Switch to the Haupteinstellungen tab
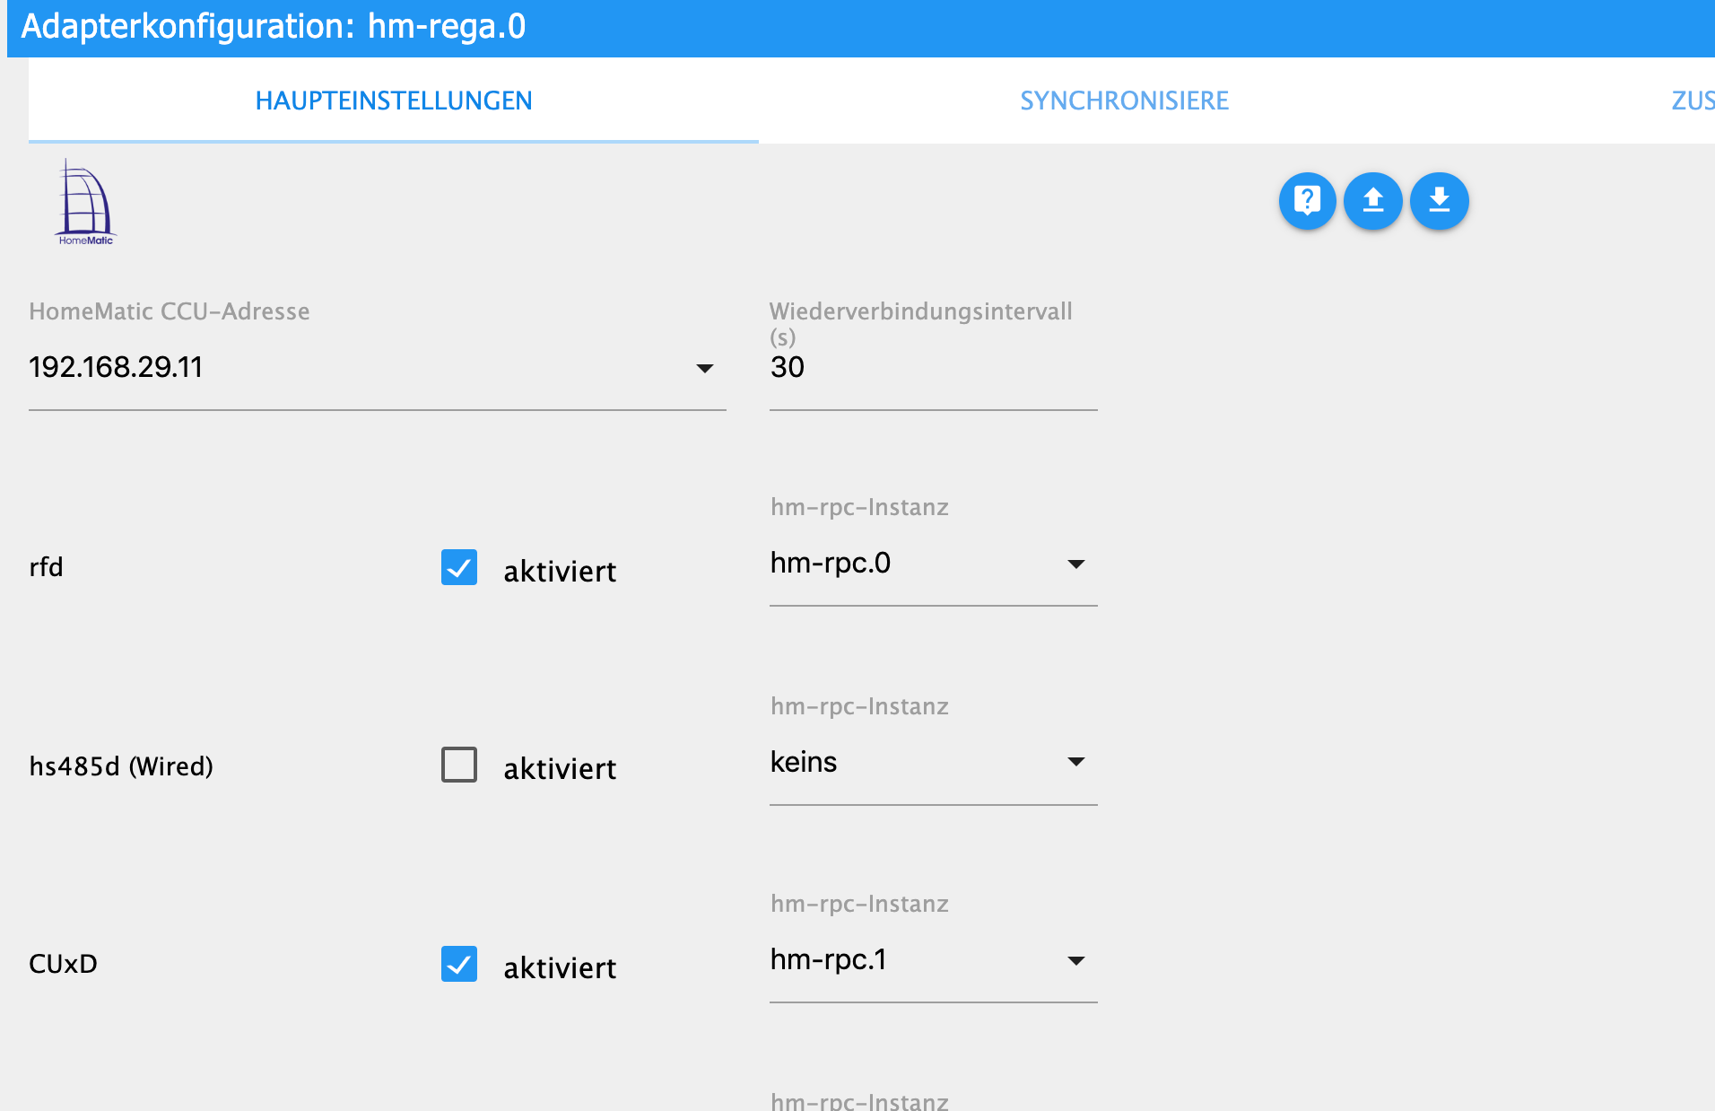The height and width of the screenshot is (1111, 1715). pyautogui.click(x=394, y=101)
